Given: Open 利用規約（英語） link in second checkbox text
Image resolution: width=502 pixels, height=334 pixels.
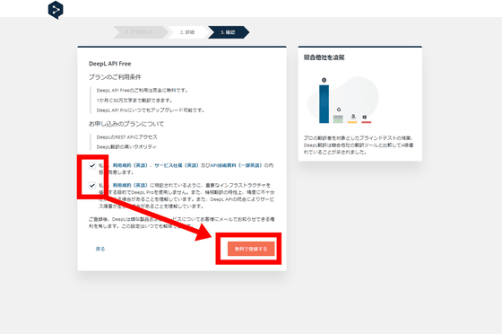Looking at the screenshot, I should [x=130, y=185].
